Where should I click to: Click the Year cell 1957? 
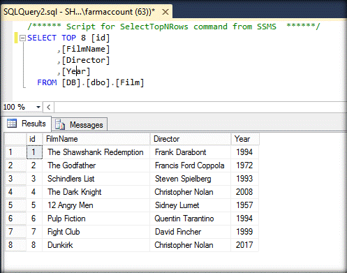[245, 205]
